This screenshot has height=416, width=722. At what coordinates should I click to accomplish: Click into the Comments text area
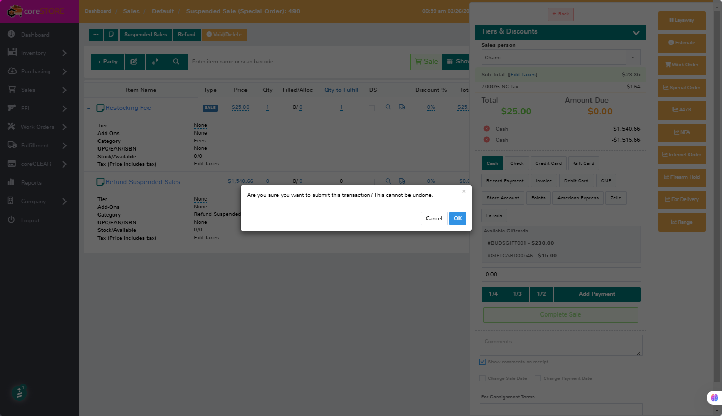[x=561, y=345]
